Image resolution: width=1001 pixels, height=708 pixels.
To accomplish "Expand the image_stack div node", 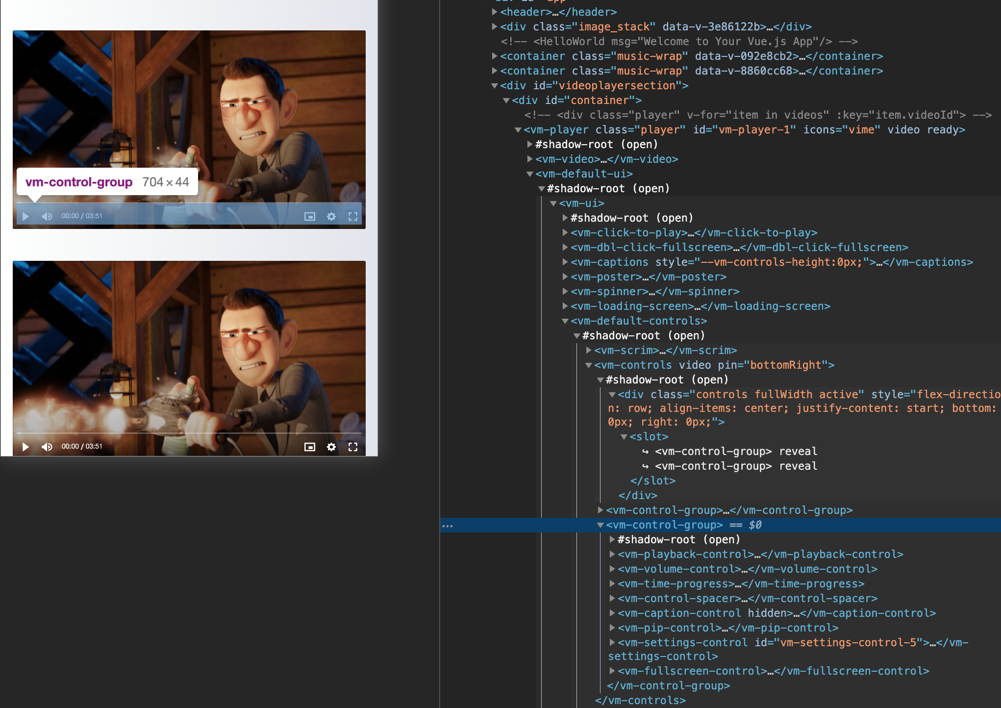I will pos(495,26).
